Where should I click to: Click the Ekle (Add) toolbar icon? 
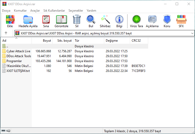point(10,19)
